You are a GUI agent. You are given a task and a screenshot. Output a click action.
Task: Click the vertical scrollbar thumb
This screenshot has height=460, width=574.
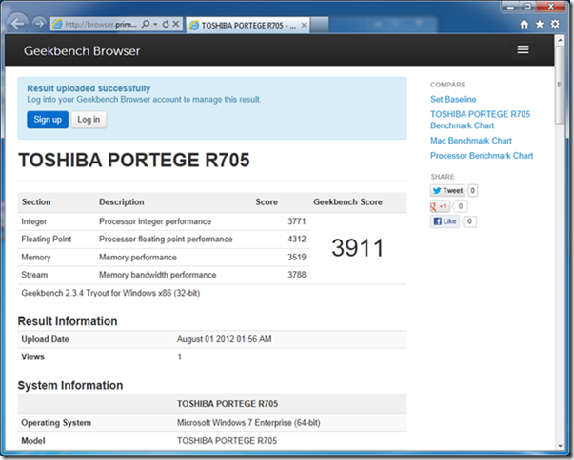560,85
